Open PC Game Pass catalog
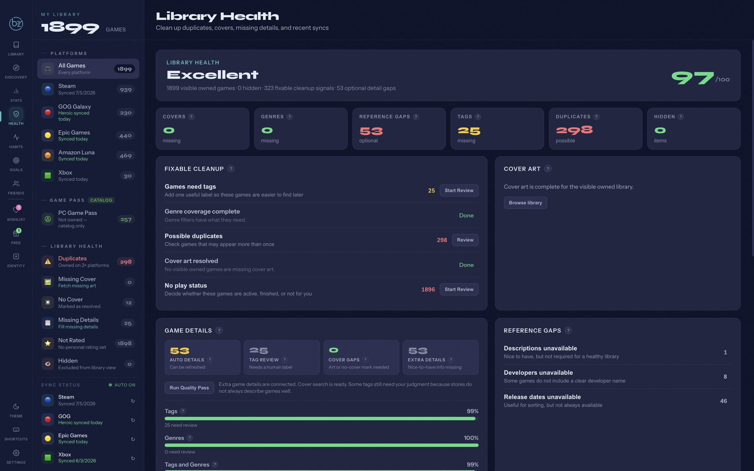754x471 pixels. pyautogui.click(x=88, y=219)
